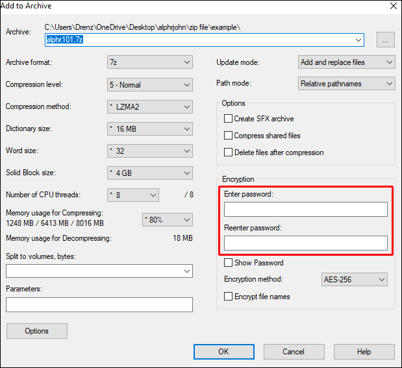This screenshot has height=368, width=402.
Task: Open the Options button at bottom left
Action: click(37, 331)
